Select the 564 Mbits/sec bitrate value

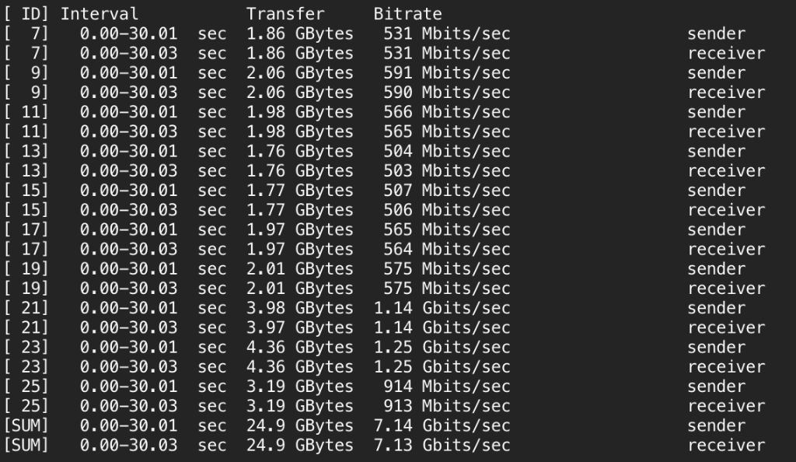pos(447,249)
